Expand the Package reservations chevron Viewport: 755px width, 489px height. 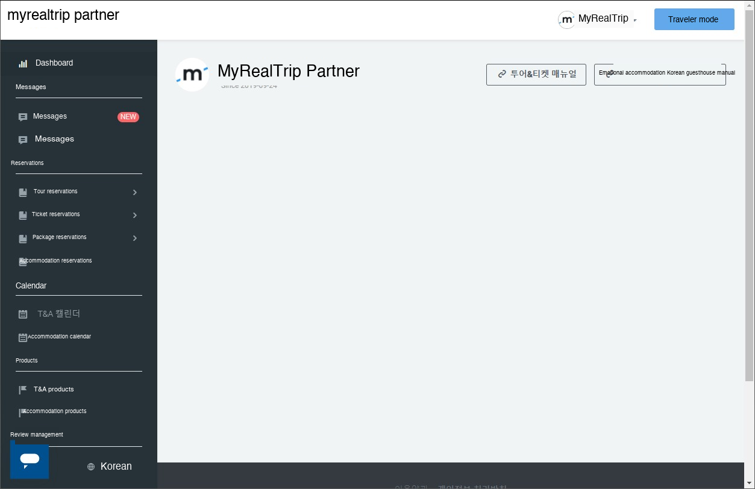click(x=135, y=238)
